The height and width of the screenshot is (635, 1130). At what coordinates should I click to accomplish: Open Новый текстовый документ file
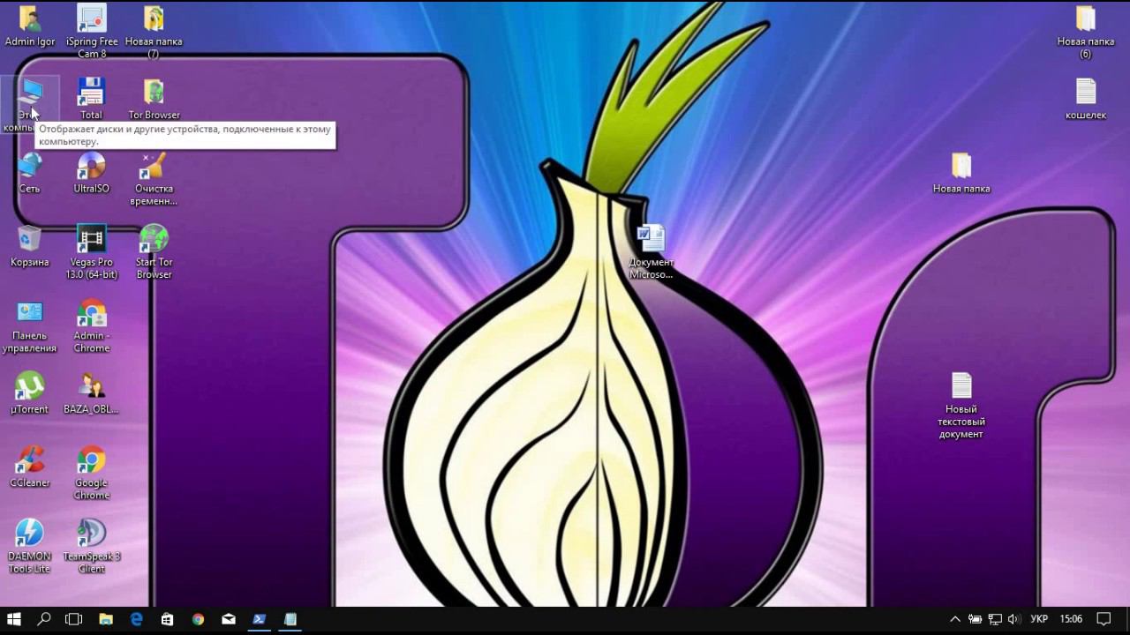pyautogui.click(x=961, y=385)
